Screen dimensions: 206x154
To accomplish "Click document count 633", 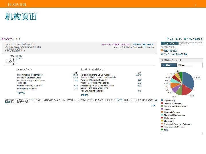I will click(x=76, y=86).
